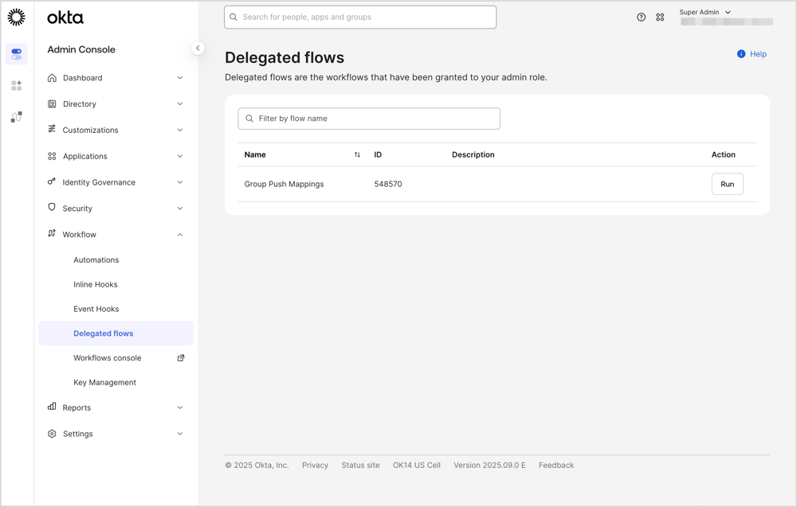
Task: Open Key Management menu item
Action: pos(104,383)
